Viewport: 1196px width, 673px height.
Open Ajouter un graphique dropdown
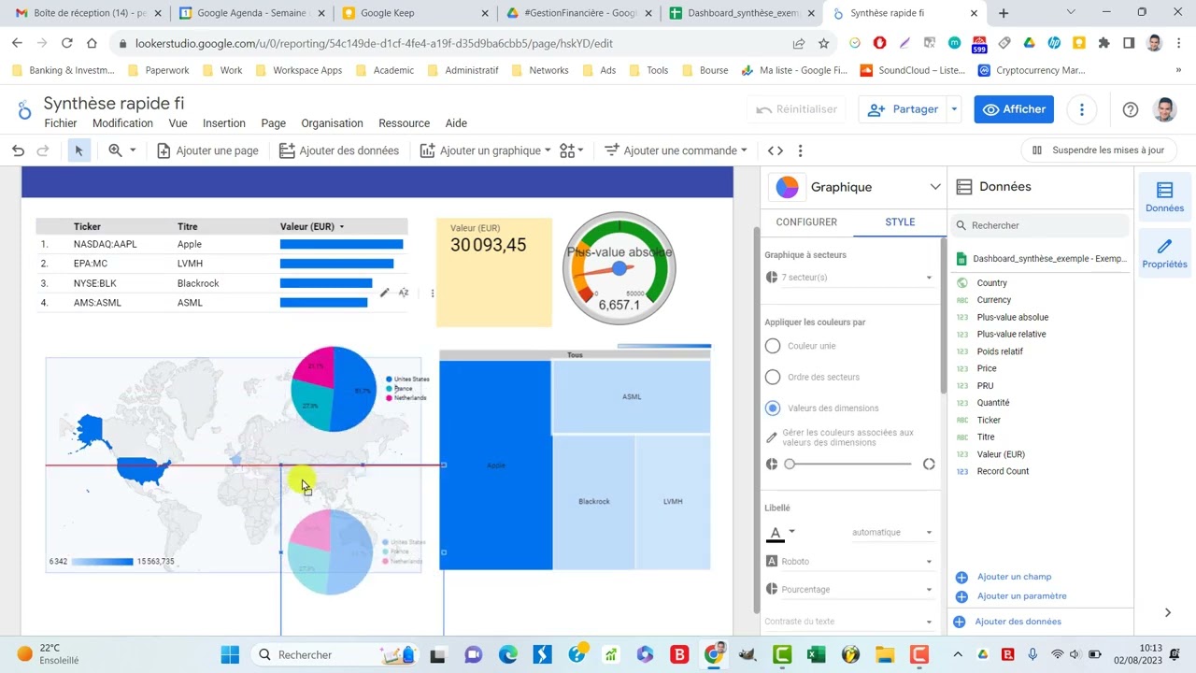(486, 150)
